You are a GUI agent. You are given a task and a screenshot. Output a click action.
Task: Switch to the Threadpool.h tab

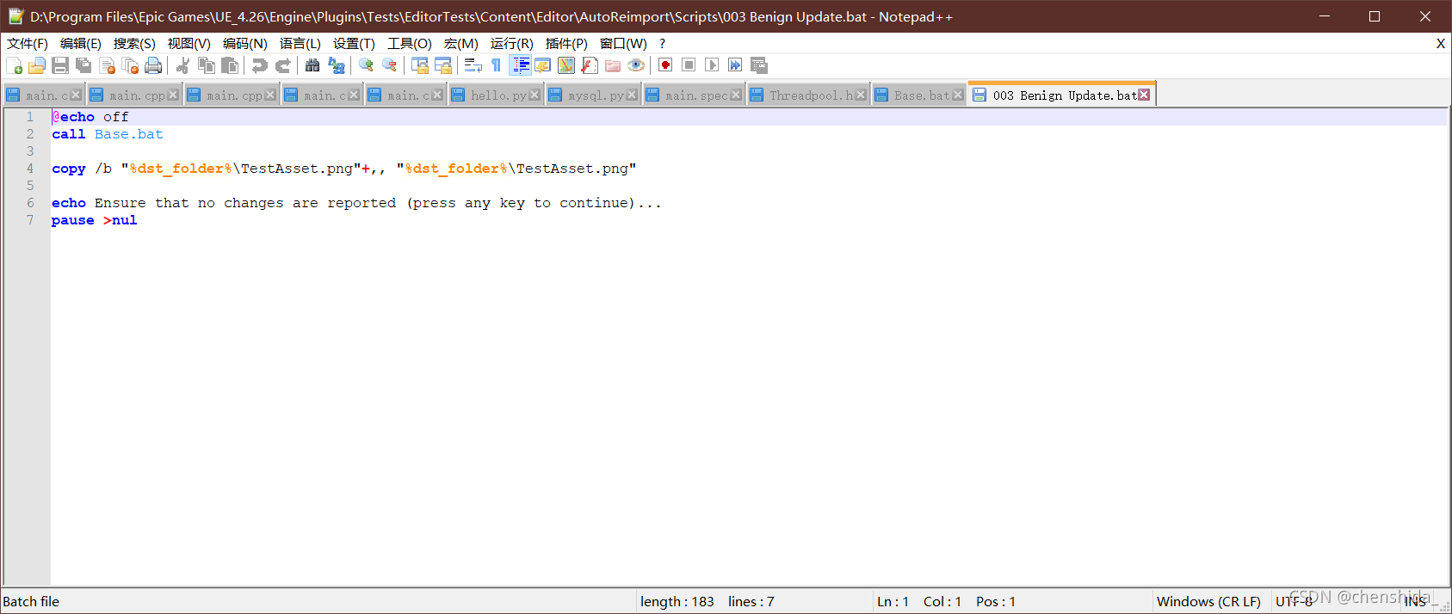pos(809,95)
